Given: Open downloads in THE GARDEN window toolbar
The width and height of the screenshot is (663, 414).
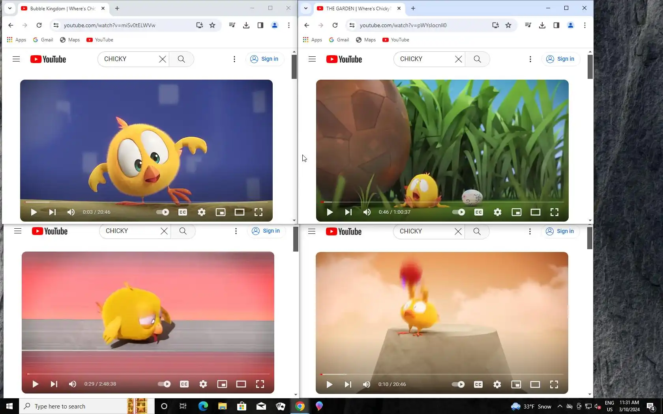Looking at the screenshot, I should point(542,25).
